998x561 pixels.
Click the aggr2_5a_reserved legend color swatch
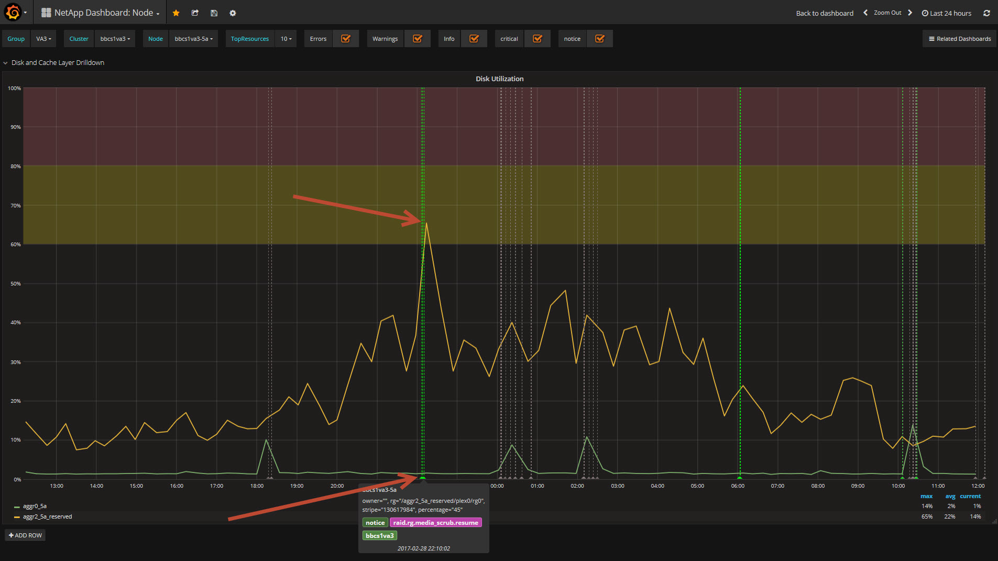click(17, 517)
